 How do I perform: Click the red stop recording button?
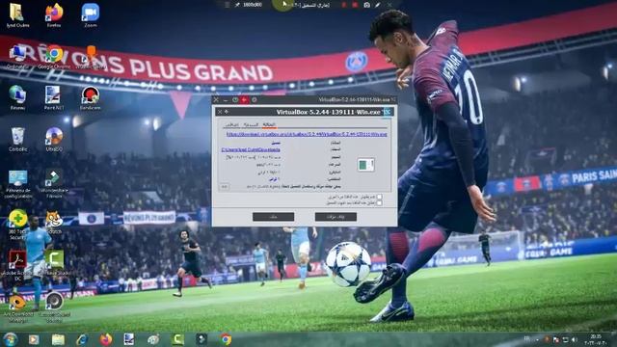(355, 5)
